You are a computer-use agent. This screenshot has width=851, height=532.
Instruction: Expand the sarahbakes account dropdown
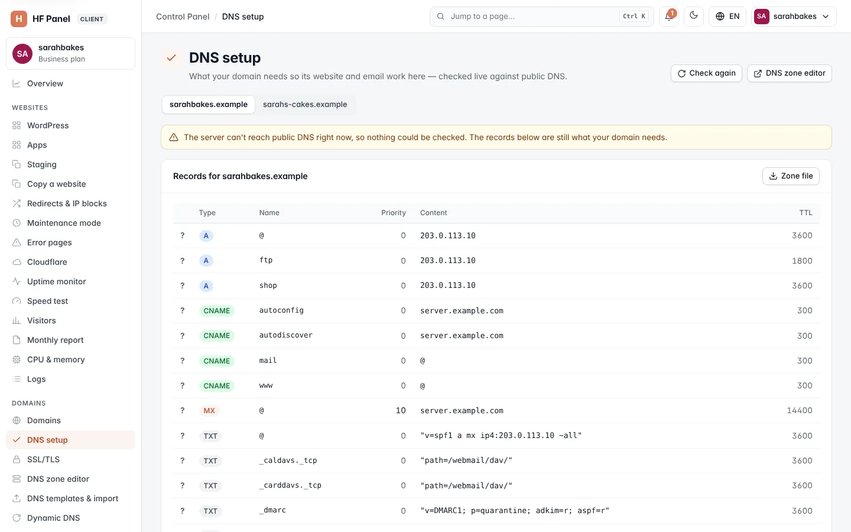click(794, 17)
